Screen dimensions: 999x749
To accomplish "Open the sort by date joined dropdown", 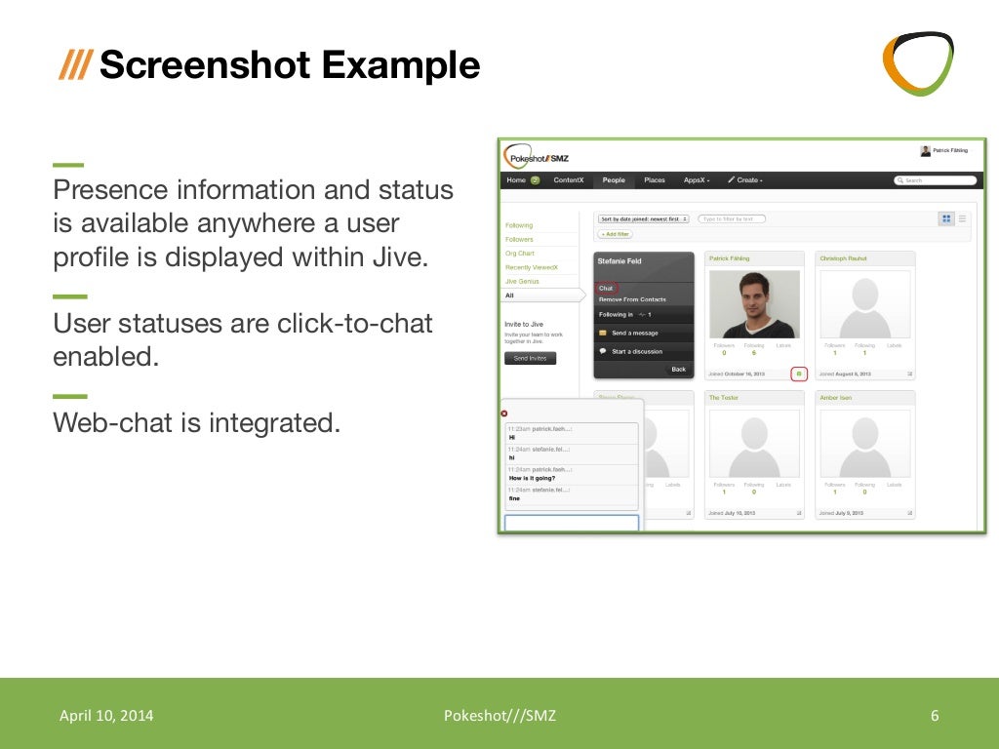I will click(x=644, y=219).
